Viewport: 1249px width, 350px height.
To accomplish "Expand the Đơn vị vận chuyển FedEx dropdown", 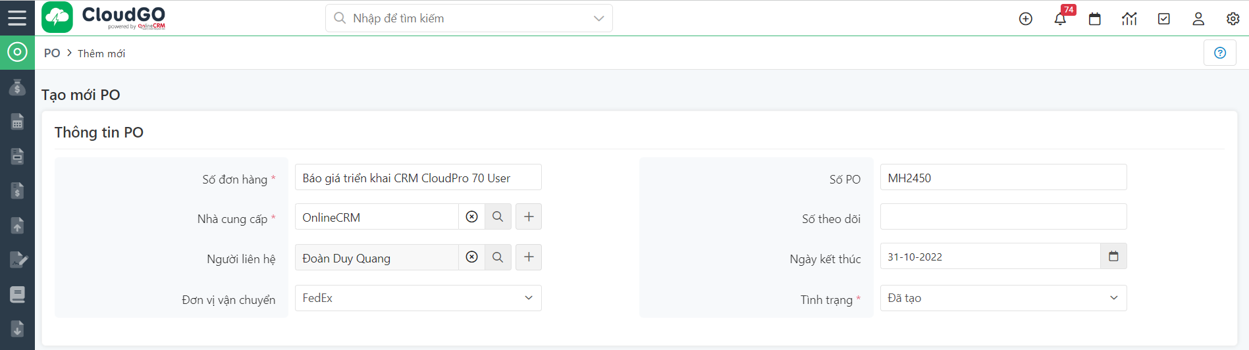I will [x=528, y=298].
